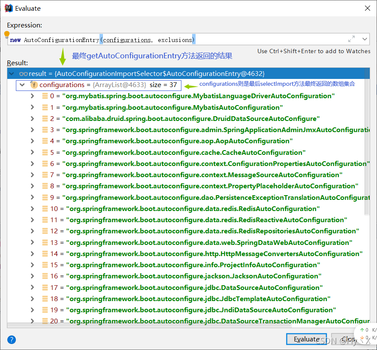Expand element 5 CacheAutoConfiguration
Viewport: 377px width, 350px height.
[x=32, y=152]
